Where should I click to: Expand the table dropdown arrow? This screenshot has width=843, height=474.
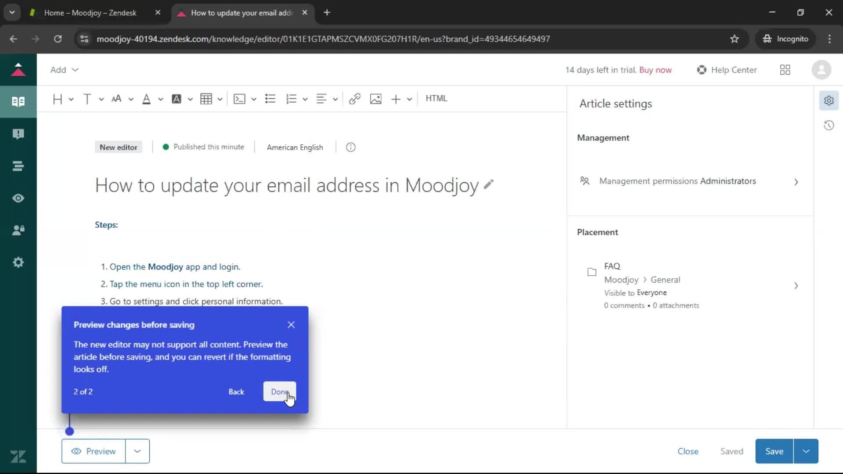point(220,100)
